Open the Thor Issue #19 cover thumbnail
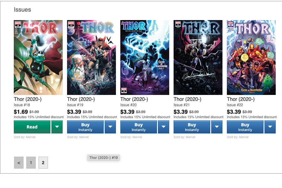 [91, 57]
